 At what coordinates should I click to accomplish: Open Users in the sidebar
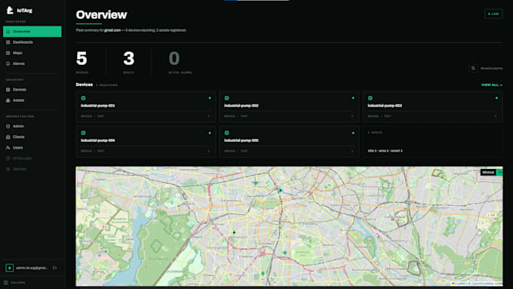click(32, 148)
